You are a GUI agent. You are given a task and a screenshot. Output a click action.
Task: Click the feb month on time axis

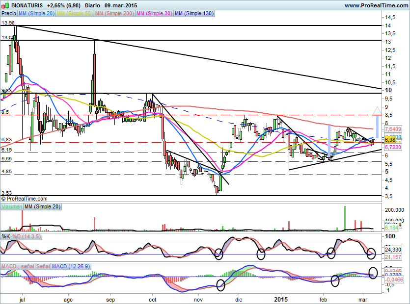[323, 300]
